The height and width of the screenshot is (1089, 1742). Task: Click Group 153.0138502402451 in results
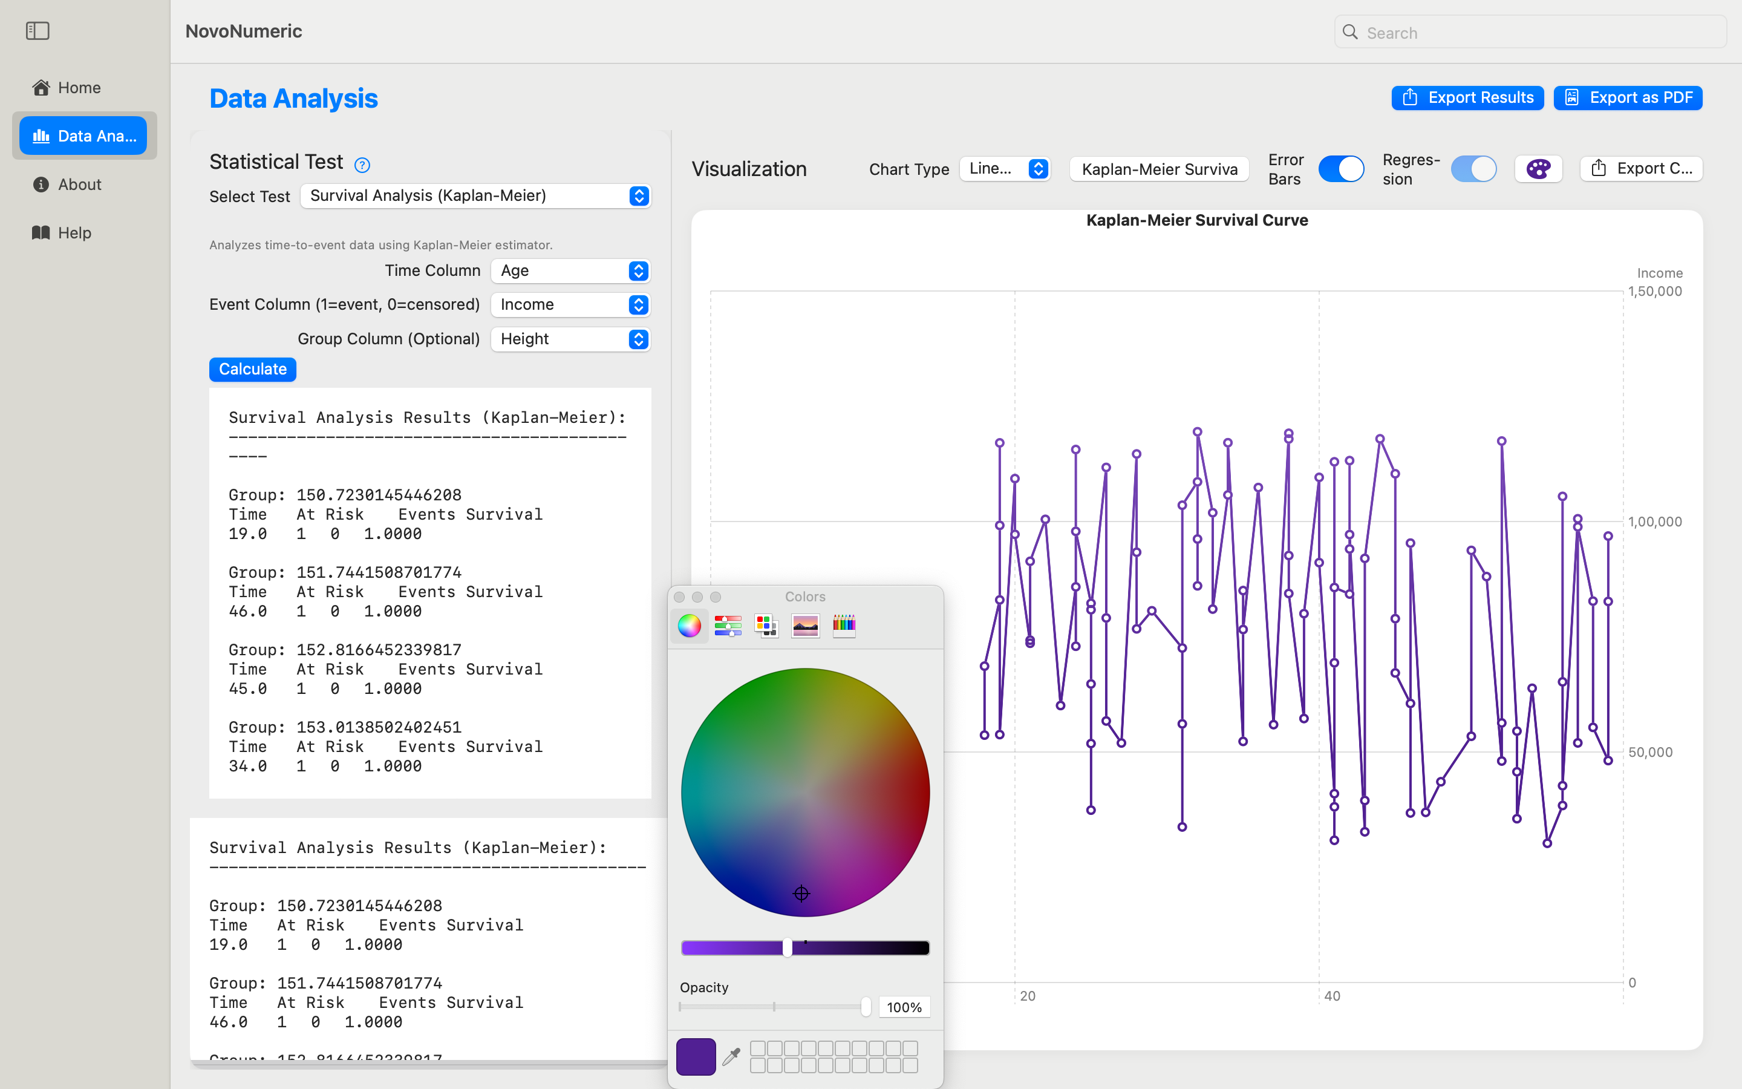point(345,727)
